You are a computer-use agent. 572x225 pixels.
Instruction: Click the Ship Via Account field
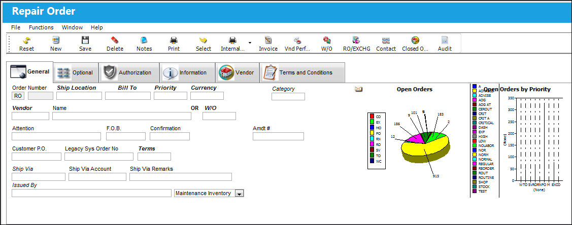tap(97, 177)
